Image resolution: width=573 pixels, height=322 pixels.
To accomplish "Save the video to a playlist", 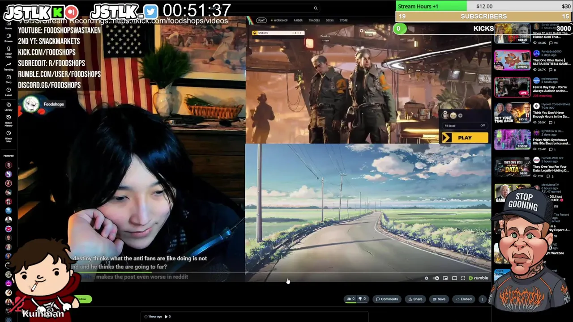I will pos(439,299).
